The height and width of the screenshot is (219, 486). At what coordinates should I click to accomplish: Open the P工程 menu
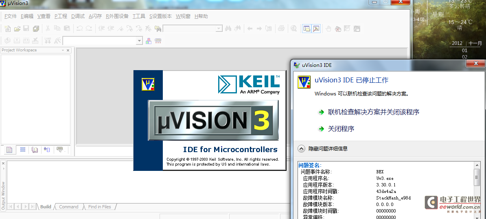pyautogui.click(x=61, y=16)
